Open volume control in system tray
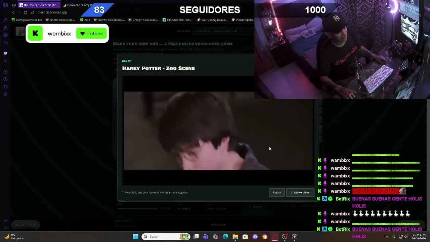Image resolution: width=430 pixels, height=242 pixels. 406,237
